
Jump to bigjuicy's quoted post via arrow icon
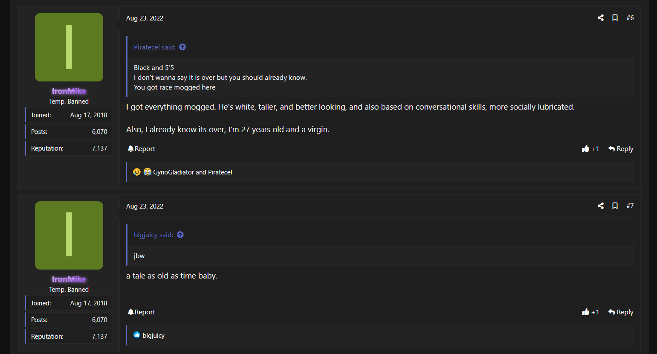pos(180,235)
